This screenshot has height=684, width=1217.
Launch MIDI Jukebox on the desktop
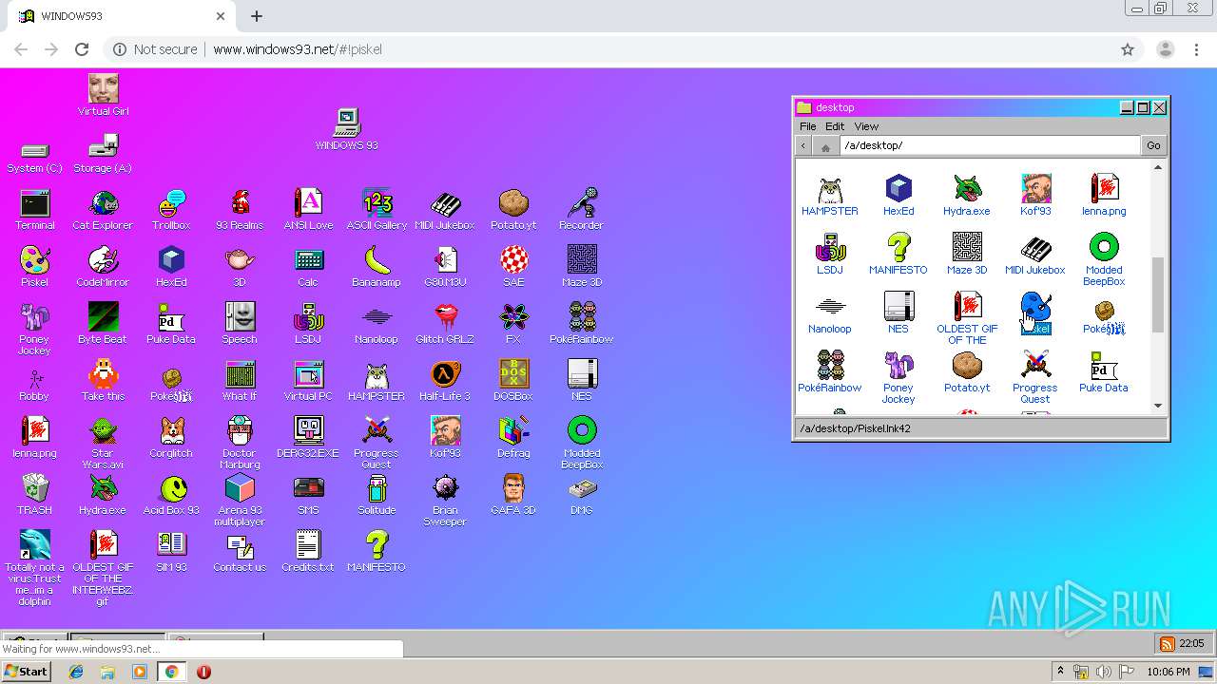[x=445, y=210]
